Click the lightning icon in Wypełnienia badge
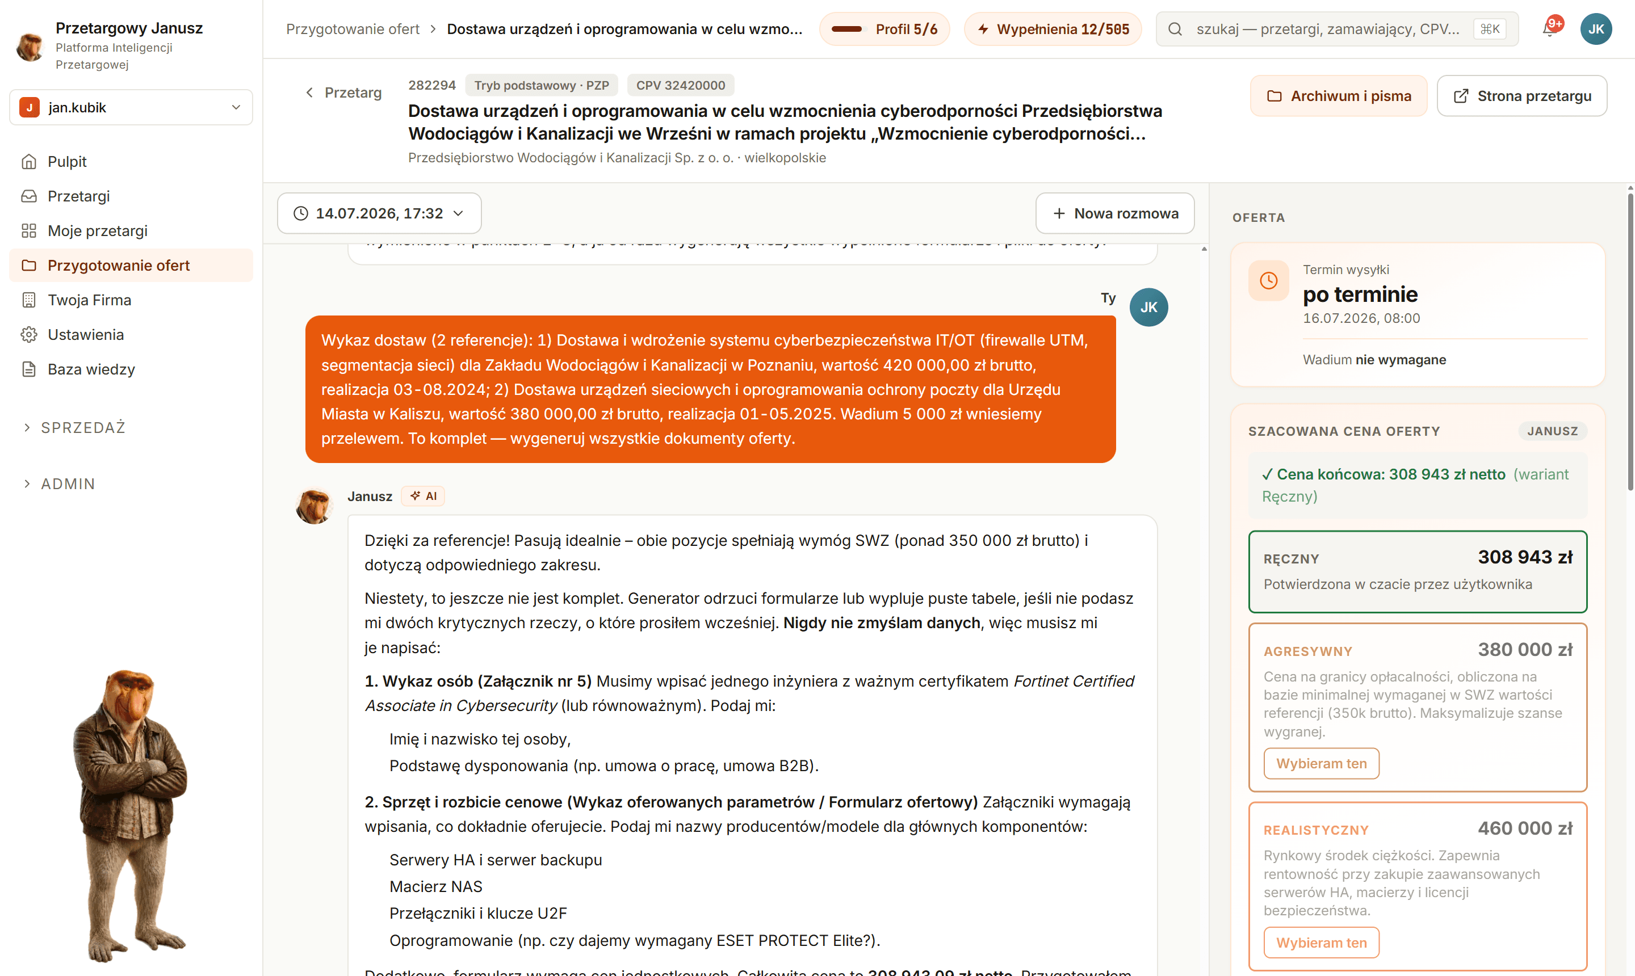Image resolution: width=1635 pixels, height=976 pixels. pyautogui.click(x=984, y=29)
